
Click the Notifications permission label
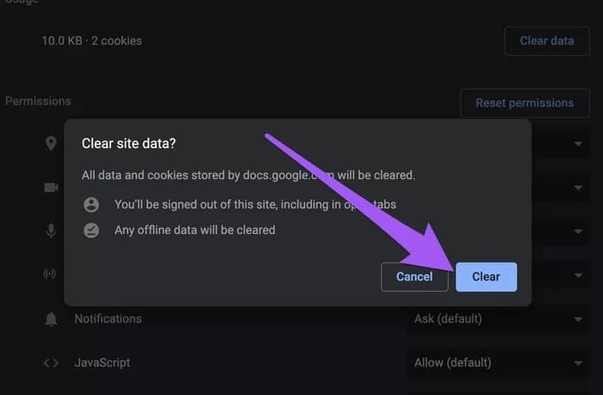coord(108,319)
